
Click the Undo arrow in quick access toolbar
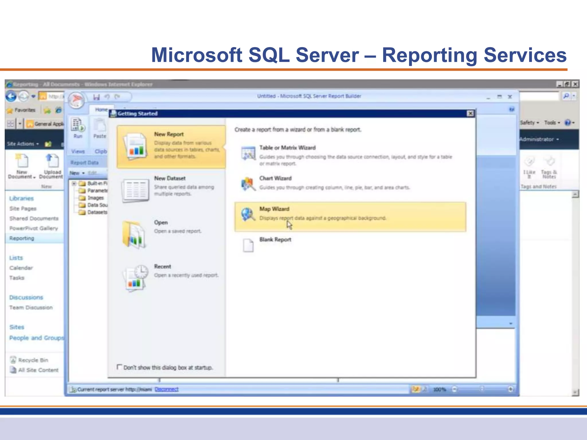pos(107,97)
